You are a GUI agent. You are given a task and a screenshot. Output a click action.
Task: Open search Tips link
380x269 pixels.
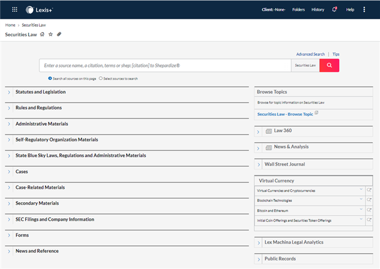coord(336,54)
